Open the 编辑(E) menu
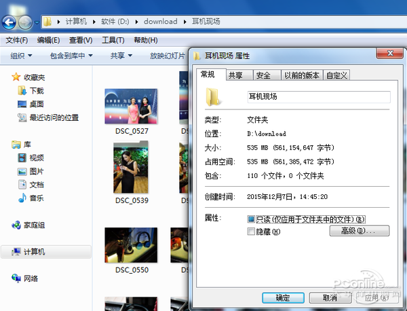This screenshot has width=407, height=311. tap(49, 40)
